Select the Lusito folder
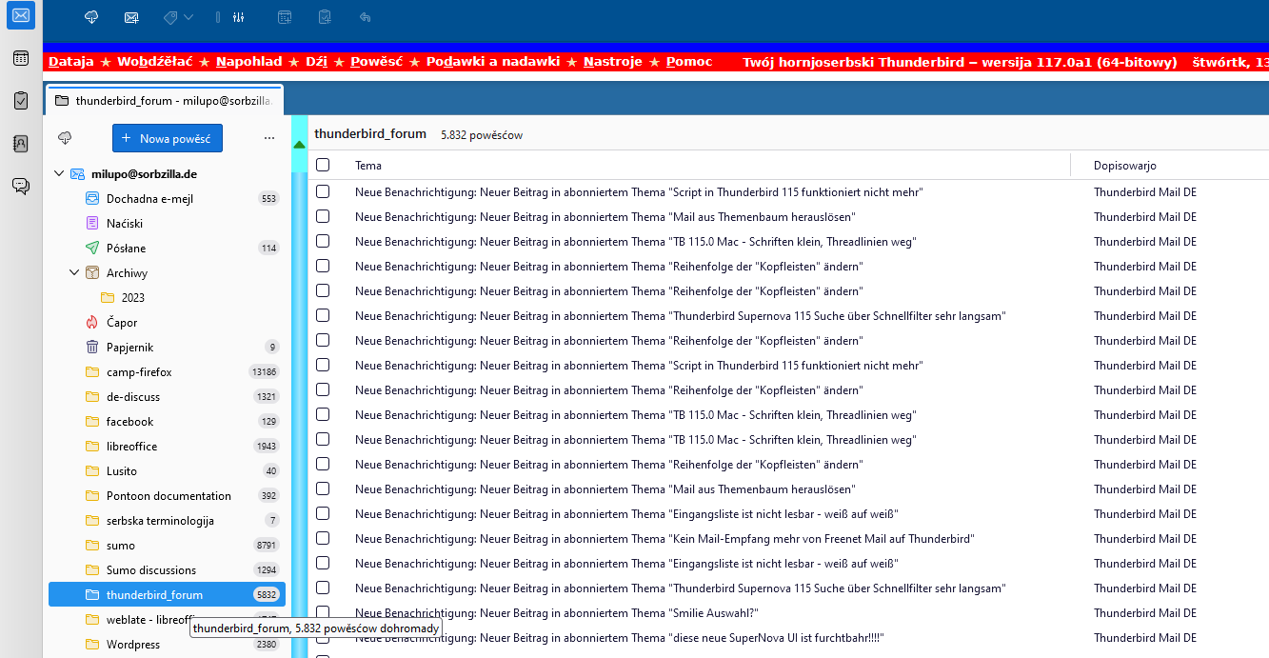Viewport: 1269px width, 658px height. (167, 471)
